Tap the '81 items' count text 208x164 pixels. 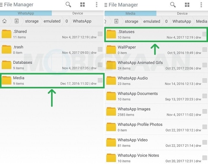click(124, 146)
